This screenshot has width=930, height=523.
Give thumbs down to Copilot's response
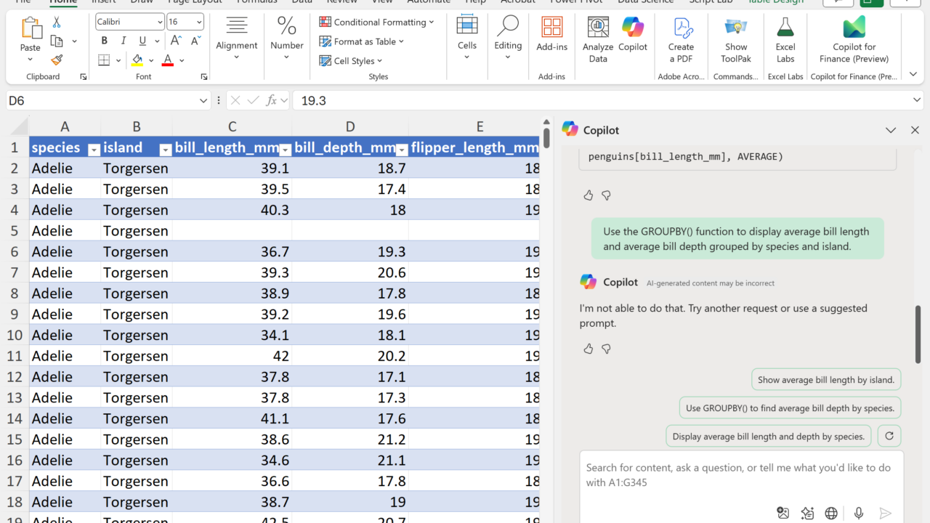coord(606,349)
